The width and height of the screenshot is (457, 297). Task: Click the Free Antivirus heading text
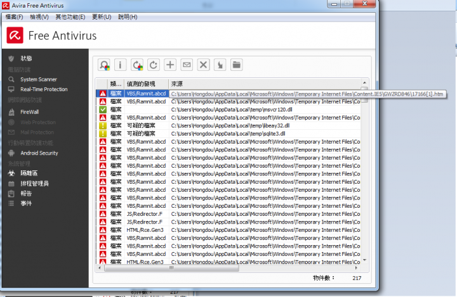point(62,36)
